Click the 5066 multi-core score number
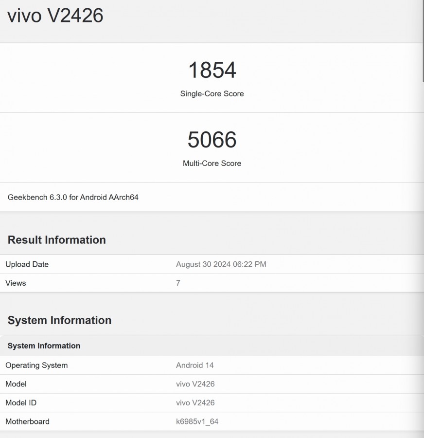Image resolution: width=424 pixels, height=438 pixels. coord(212,140)
